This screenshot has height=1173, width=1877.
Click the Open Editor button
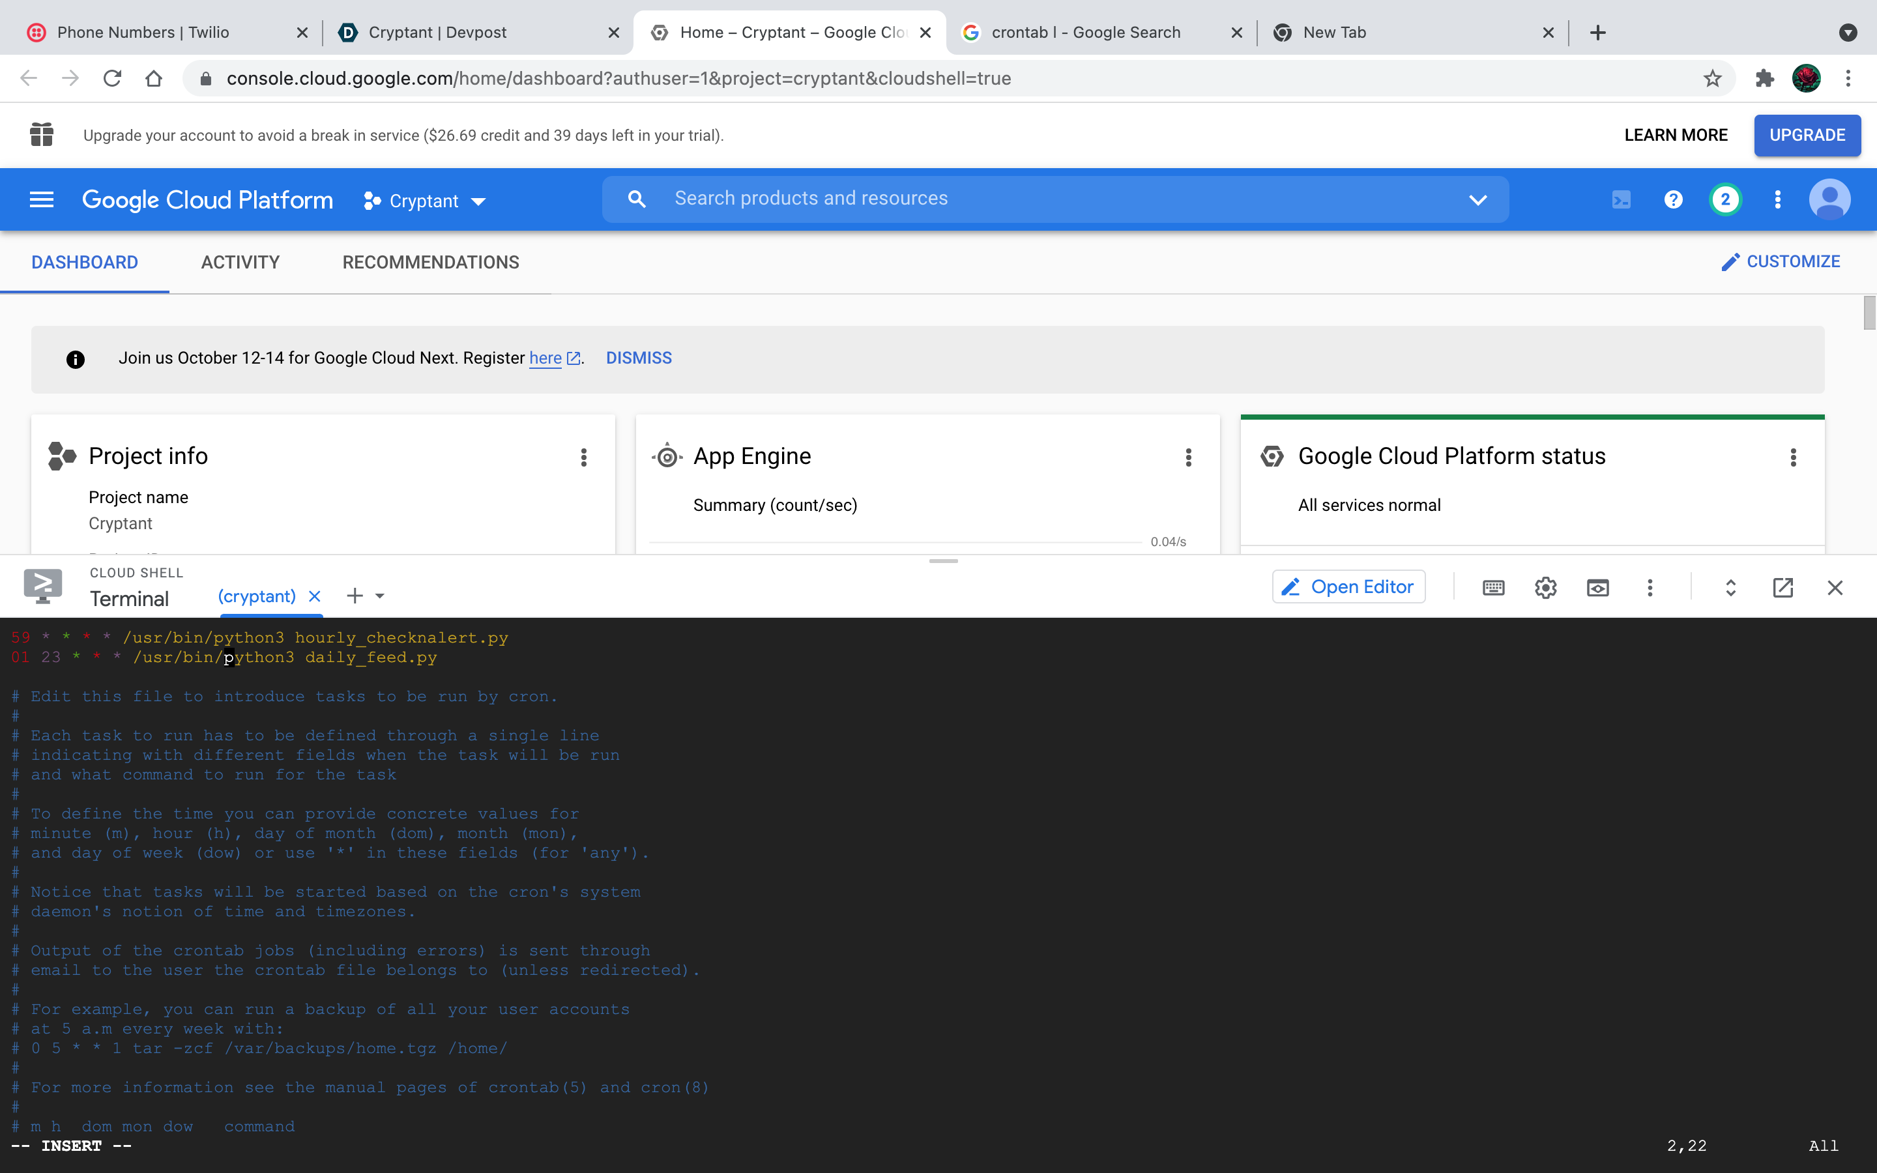pyautogui.click(x=1348, y=587)
